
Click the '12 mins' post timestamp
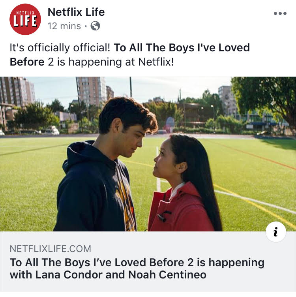tap(64, 26)
